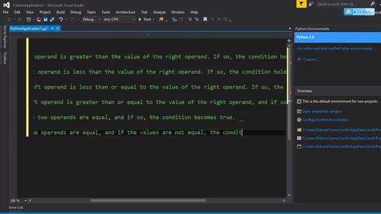Open the Architecture menu
The height and width of the screenshot is (214, 381).
(x=126, y=12)
